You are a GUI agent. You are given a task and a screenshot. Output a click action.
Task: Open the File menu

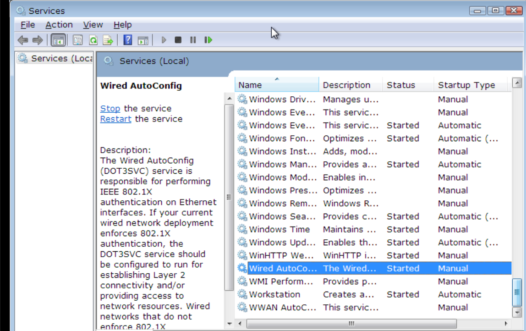(x=27, y=25)
